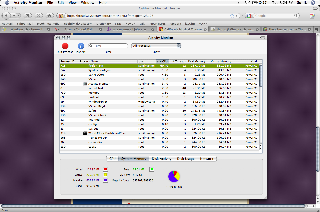Close the Windows Live Hotmail tab
The height and width of the screenshot is (212, 320).
pos(48,29)
